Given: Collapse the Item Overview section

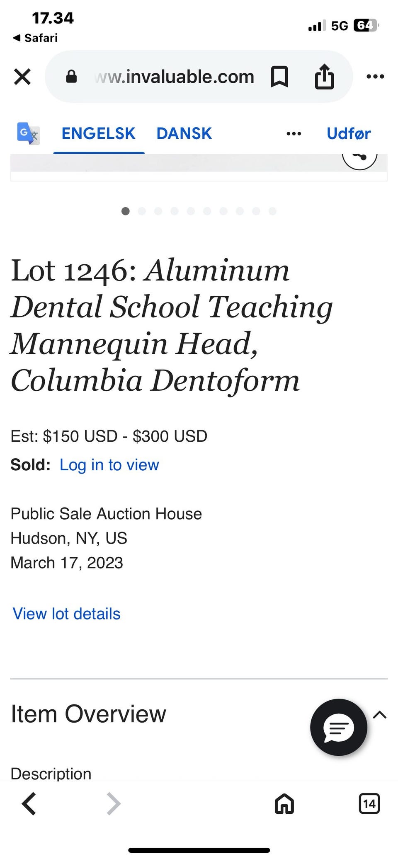Looking at the screenshot, I should 380,715.
